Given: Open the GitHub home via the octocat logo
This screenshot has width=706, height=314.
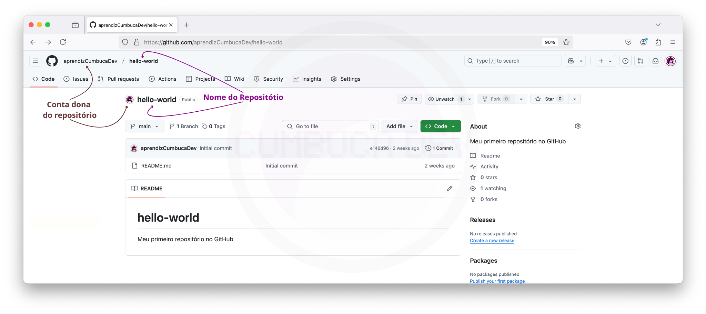Looking at the screenshot, I should [x=52, y=61].
